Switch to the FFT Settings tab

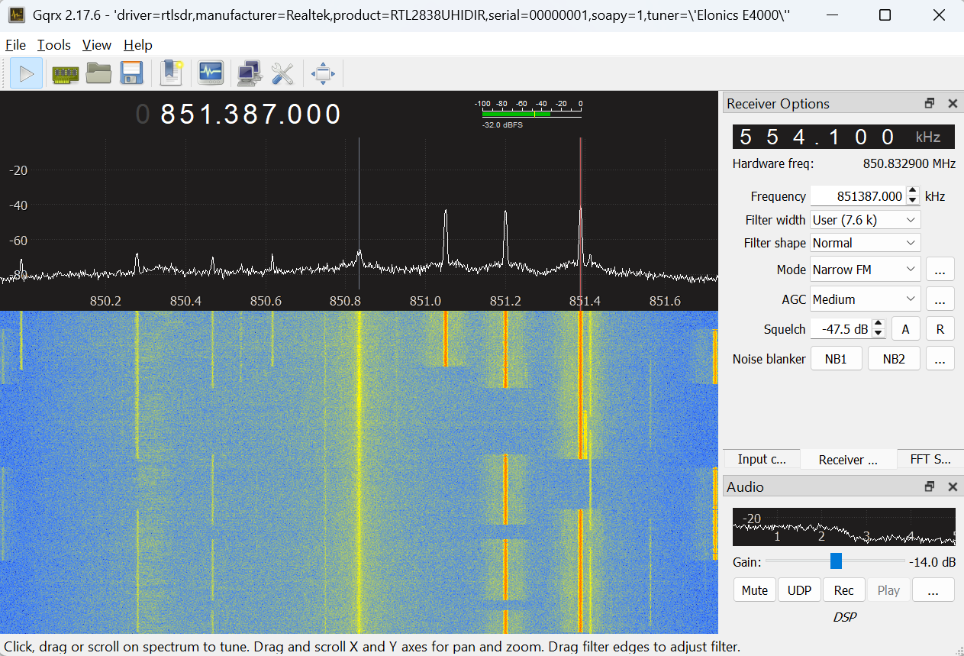tap(930, 459)
